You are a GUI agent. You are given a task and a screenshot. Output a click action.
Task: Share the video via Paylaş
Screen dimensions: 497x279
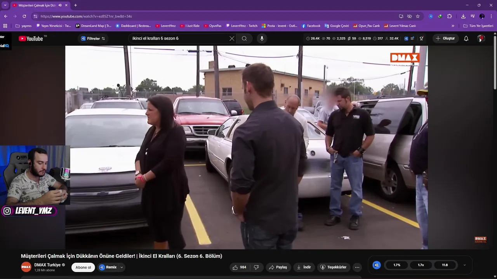[x=278, y=267]
